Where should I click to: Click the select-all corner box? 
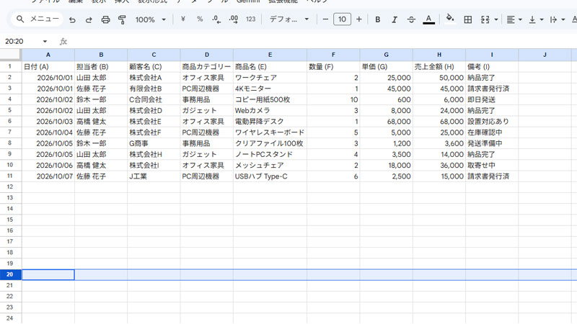(10, 55)
